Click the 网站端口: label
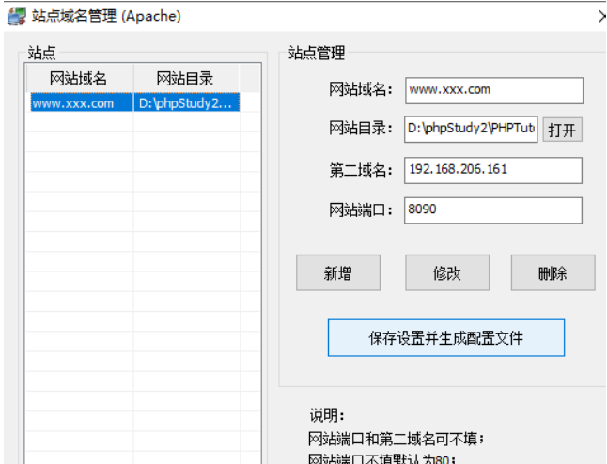This screenshot has width=607, height=464. click(361, 209)
